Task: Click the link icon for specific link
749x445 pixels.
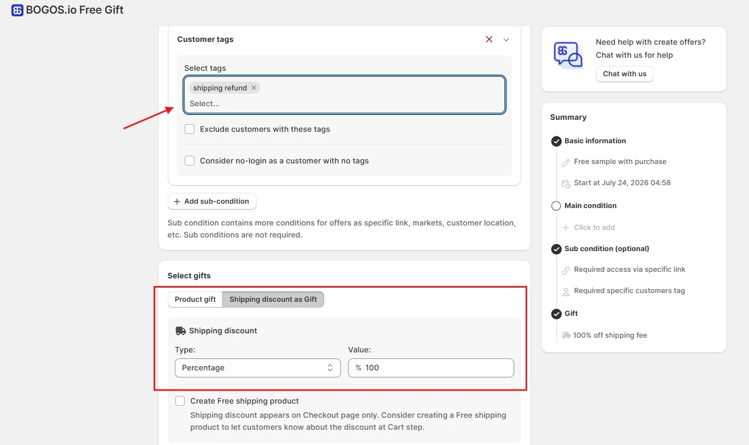Action: click(566, 270)
